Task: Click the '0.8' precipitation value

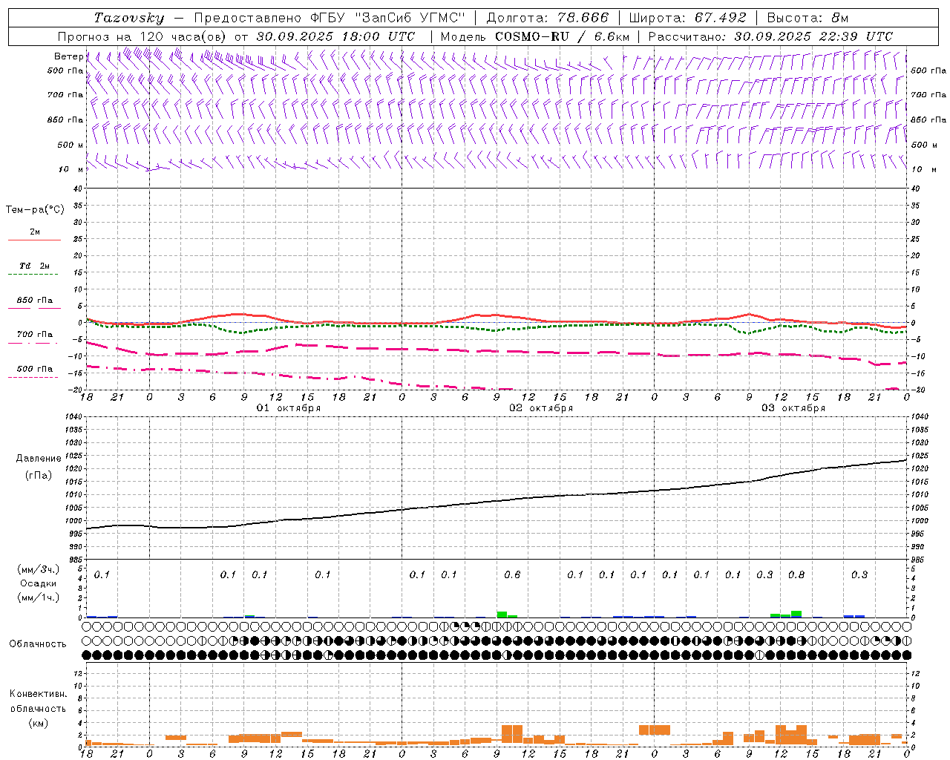Action: [796, 574]
